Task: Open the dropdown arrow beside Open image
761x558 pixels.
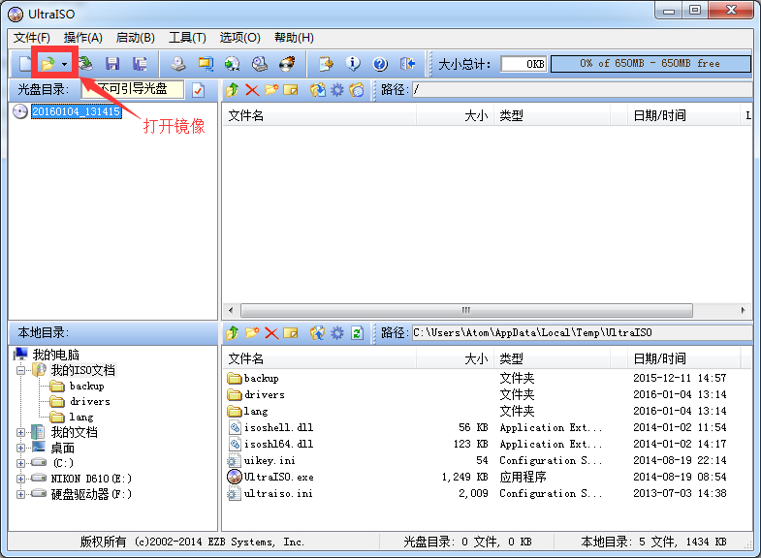Action: click(x=65, y=64)
